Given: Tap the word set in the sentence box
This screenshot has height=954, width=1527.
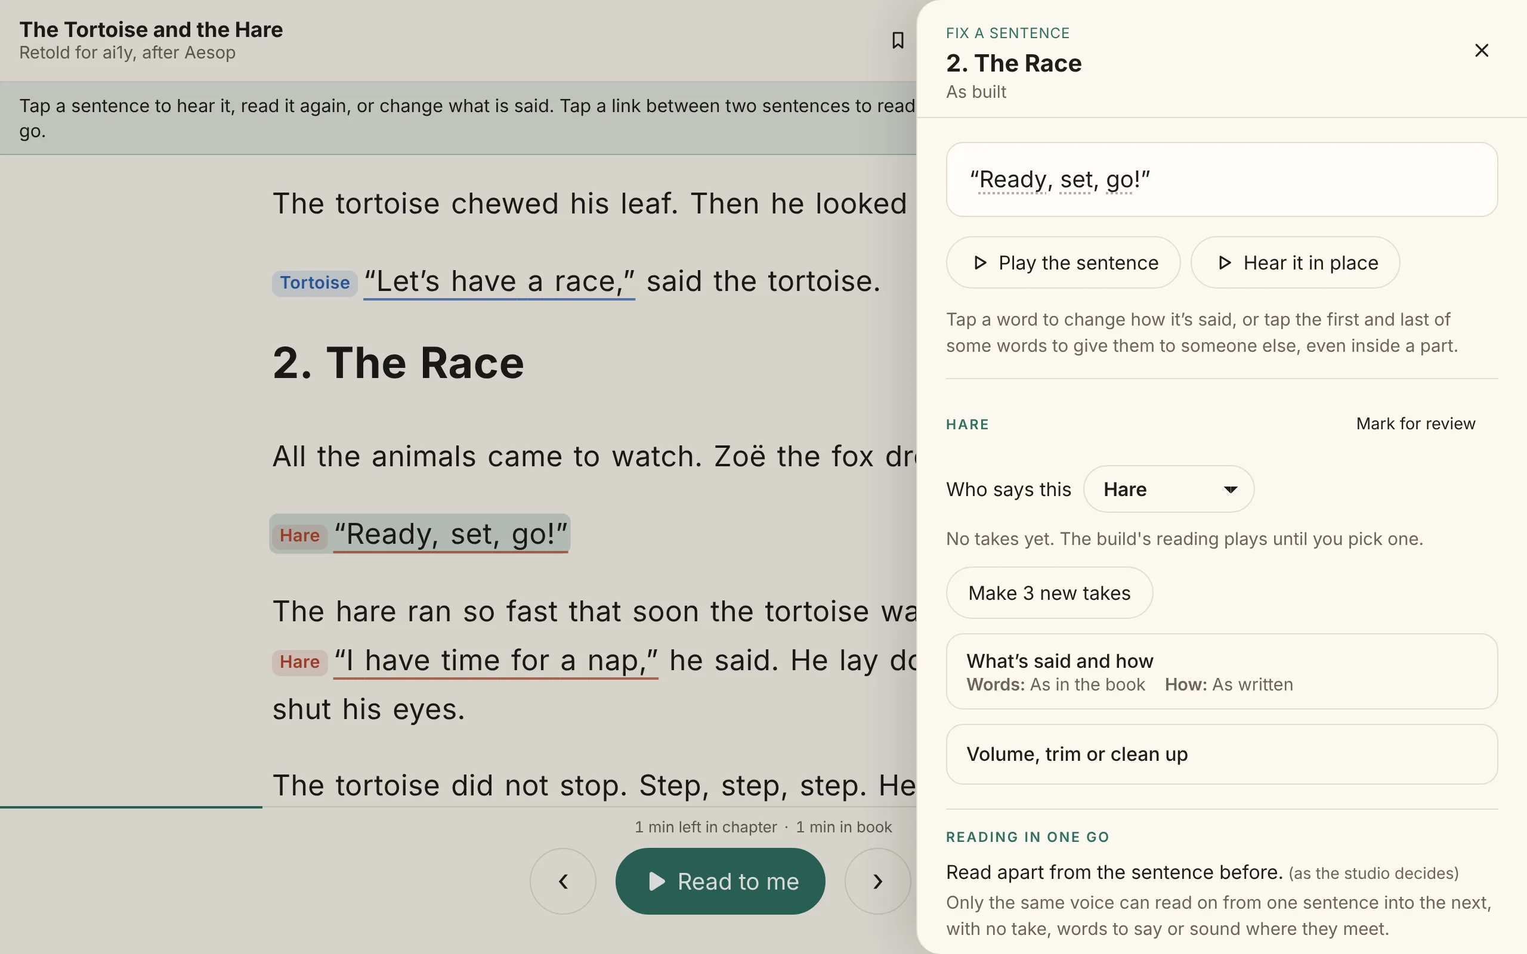Looking at the screenshot, I should 1076,180.
